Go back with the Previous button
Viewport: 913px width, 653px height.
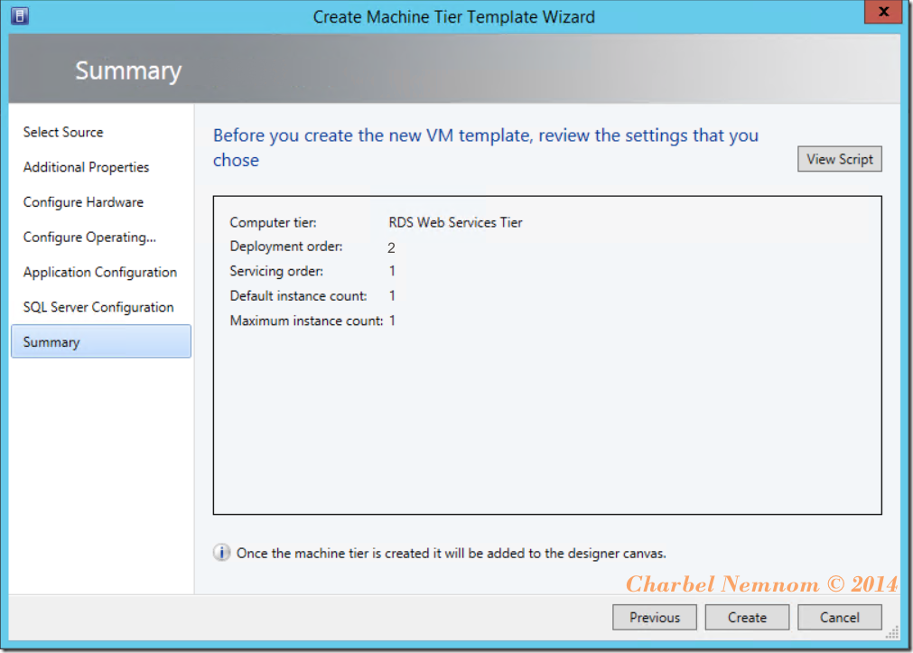[x=655, y=618]
